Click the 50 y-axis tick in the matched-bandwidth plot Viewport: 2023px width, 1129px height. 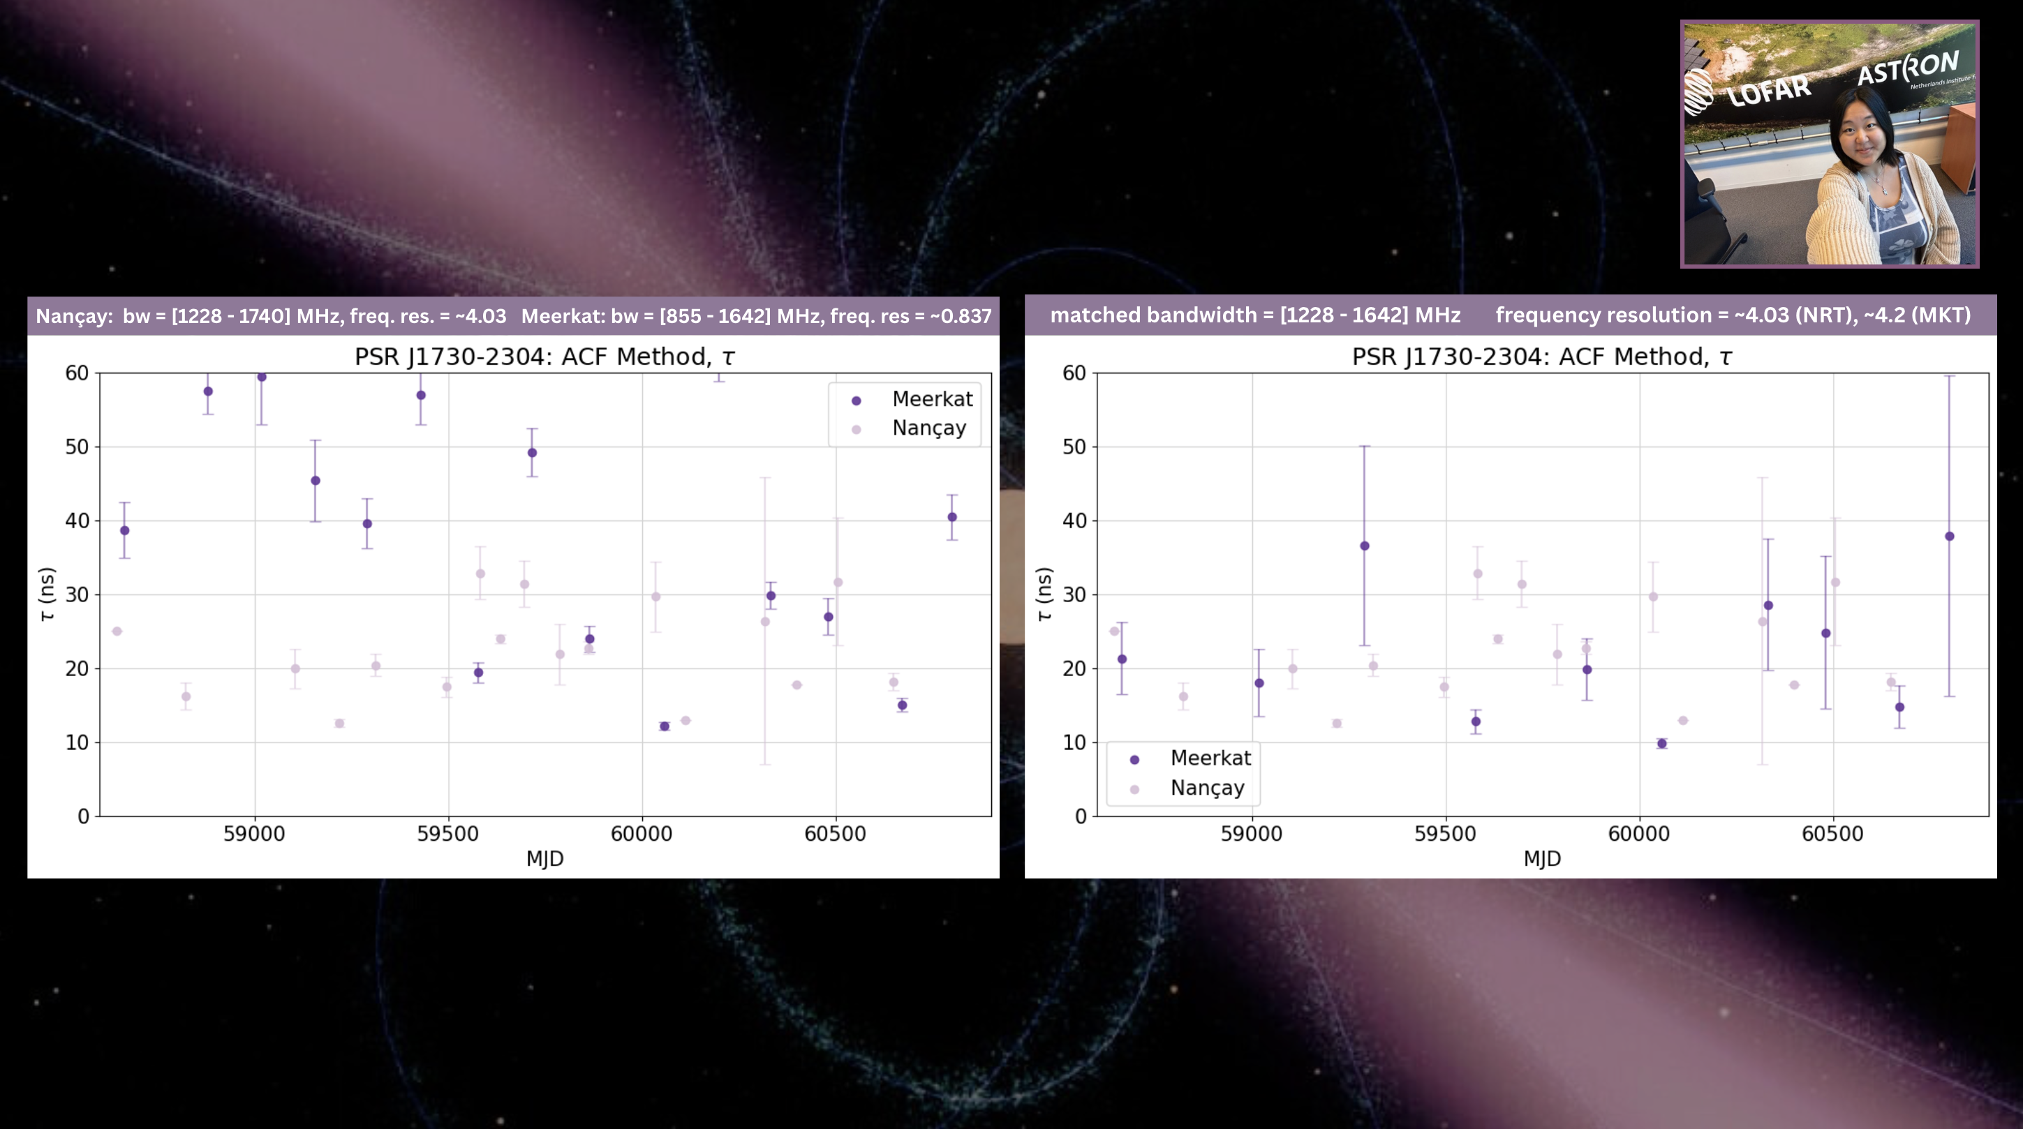1074,447
